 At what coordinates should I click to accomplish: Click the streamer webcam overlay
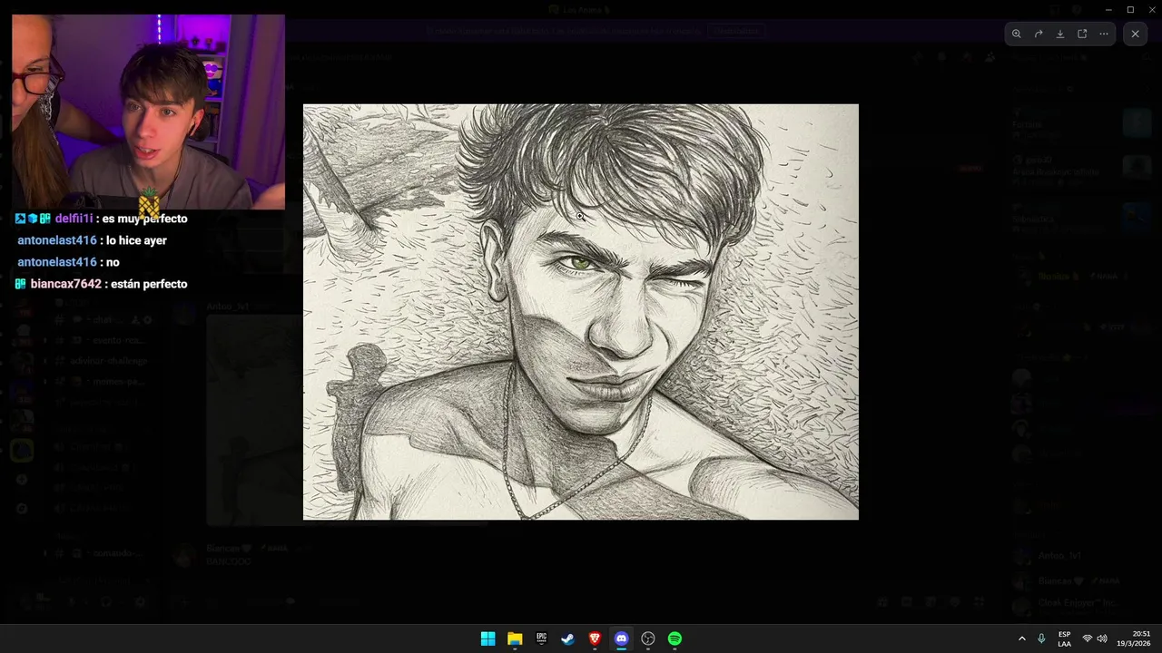[x=148, y=112]
